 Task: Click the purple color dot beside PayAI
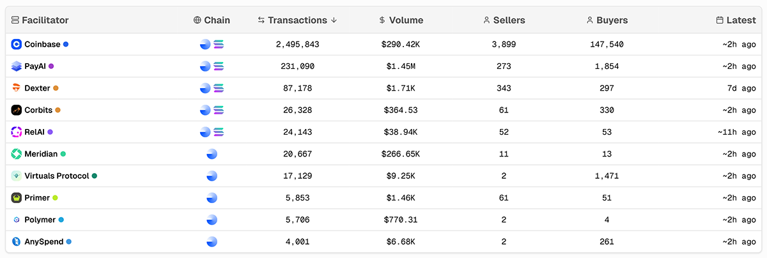click(51, 66)
